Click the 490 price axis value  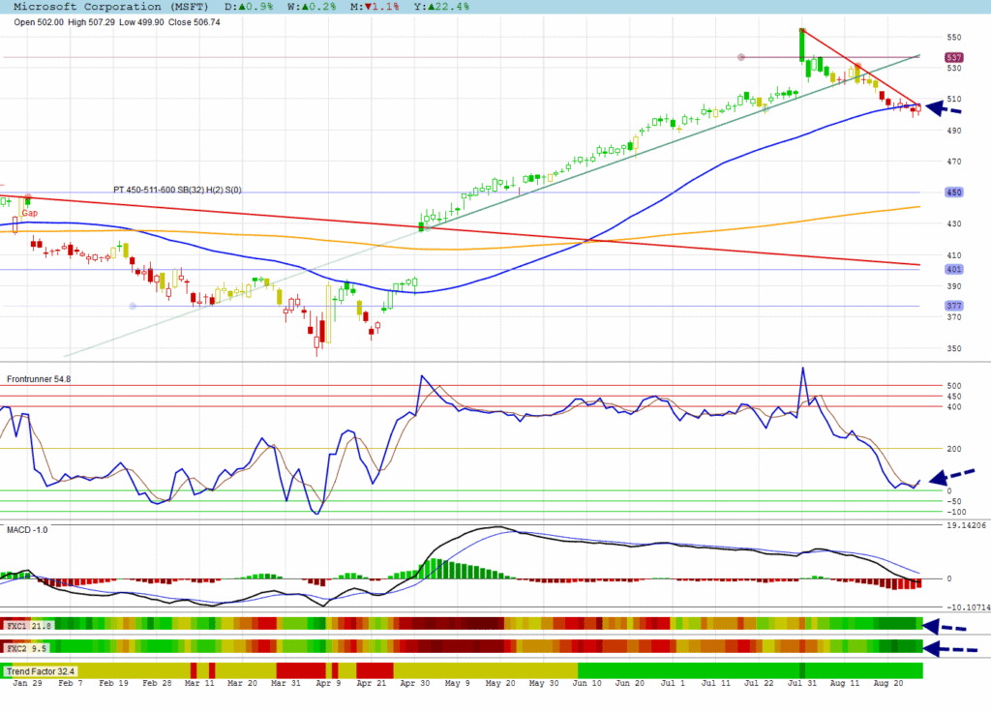(953, 131)
